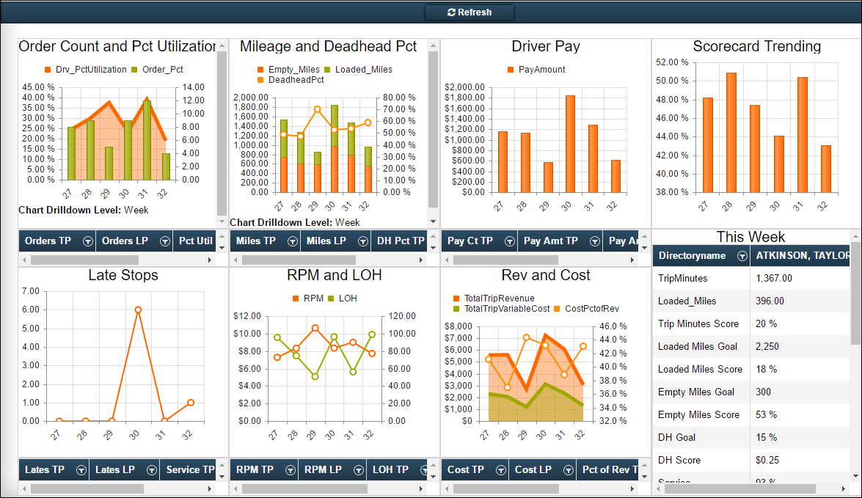
Task: Click scroll-right arrow under Orders grid
Action: tap(210, 260)
